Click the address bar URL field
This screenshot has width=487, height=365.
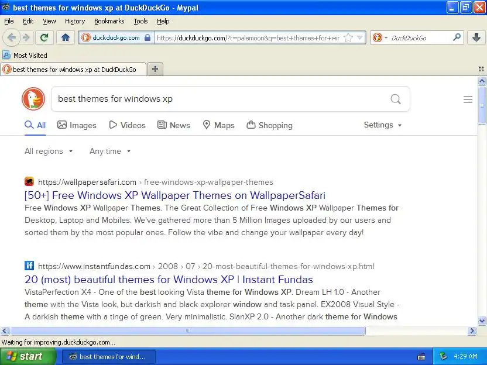(248, 38)
